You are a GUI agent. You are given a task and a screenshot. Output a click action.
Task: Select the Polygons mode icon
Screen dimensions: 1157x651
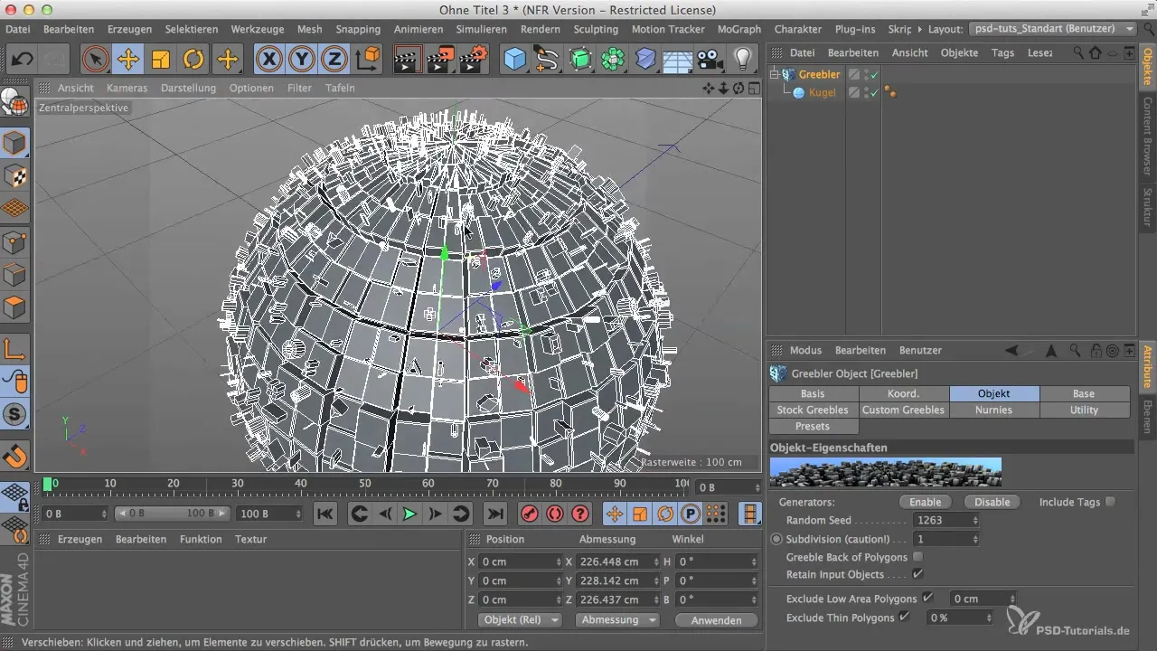tap(15, 307)
